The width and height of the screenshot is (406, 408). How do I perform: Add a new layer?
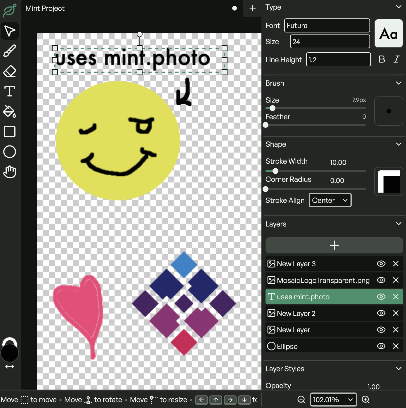tap(334, 245)
